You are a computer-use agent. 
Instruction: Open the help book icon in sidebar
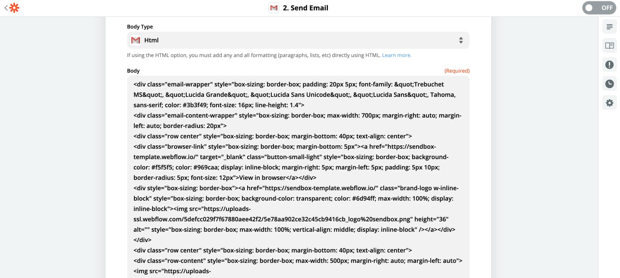coord(610,46)
